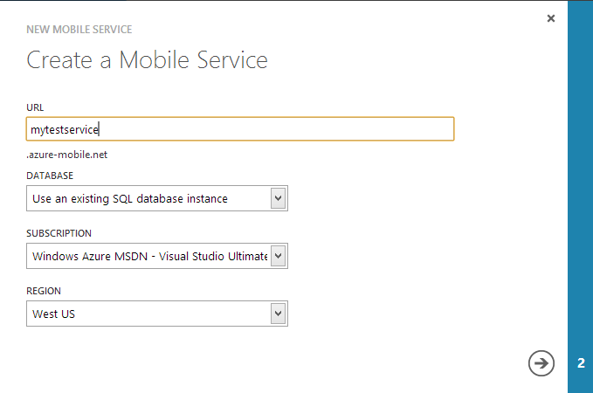Click the 'Create a Mobile Service' heading
The width and height of the screenshot is (593, 393).
[147, 60]
